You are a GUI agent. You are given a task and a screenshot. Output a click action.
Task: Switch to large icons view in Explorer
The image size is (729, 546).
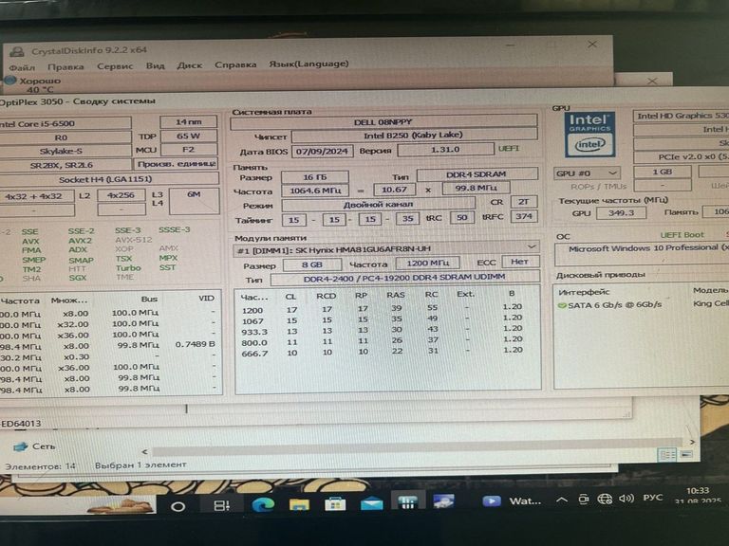(686, 455)
